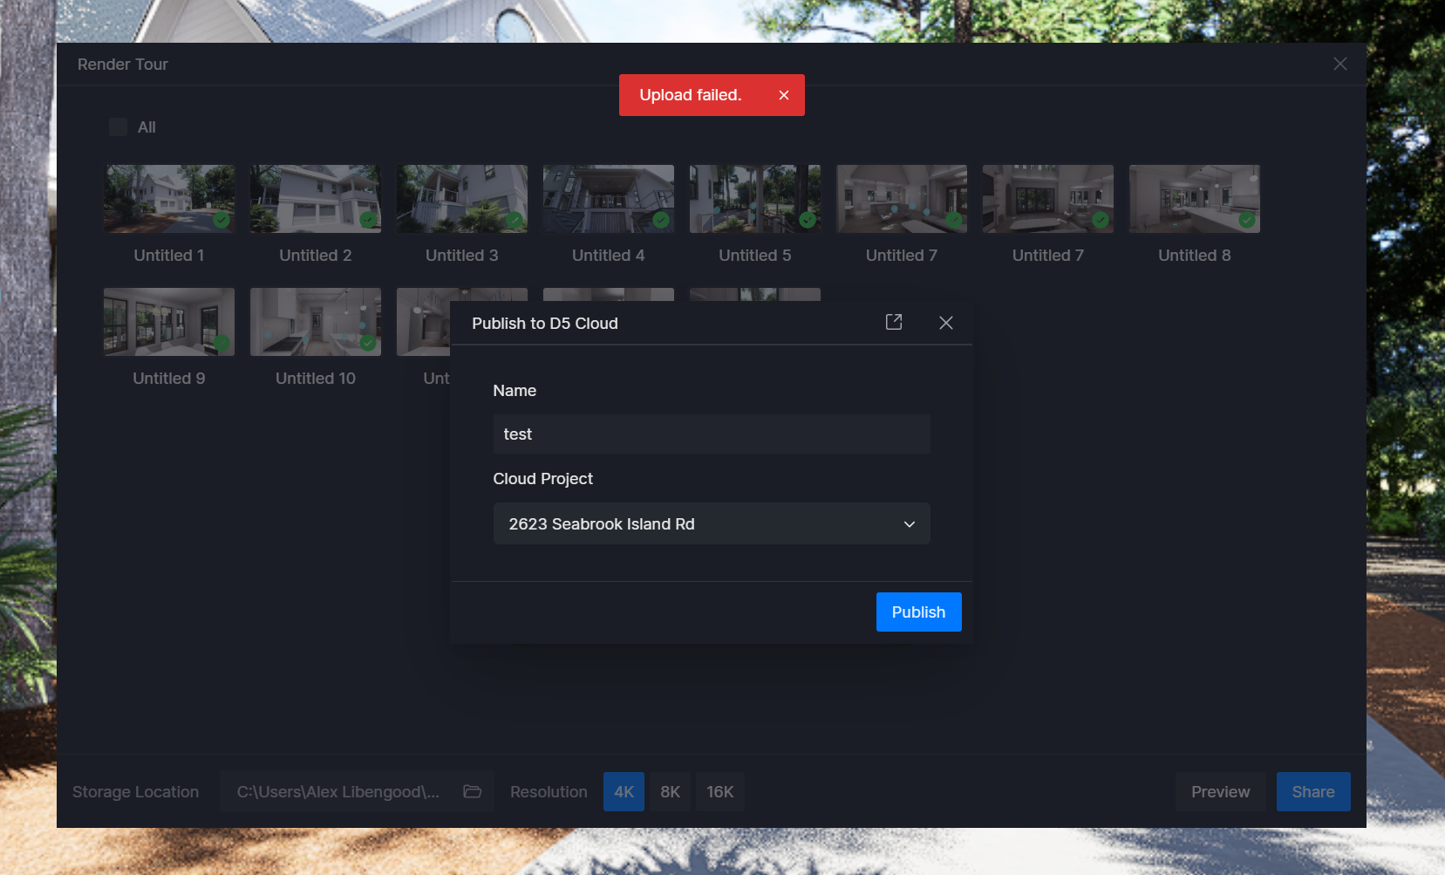This screenshot has width=1445, height=875.
Task: Click the Name input field containing test
Action: click(x=711, y=434)
